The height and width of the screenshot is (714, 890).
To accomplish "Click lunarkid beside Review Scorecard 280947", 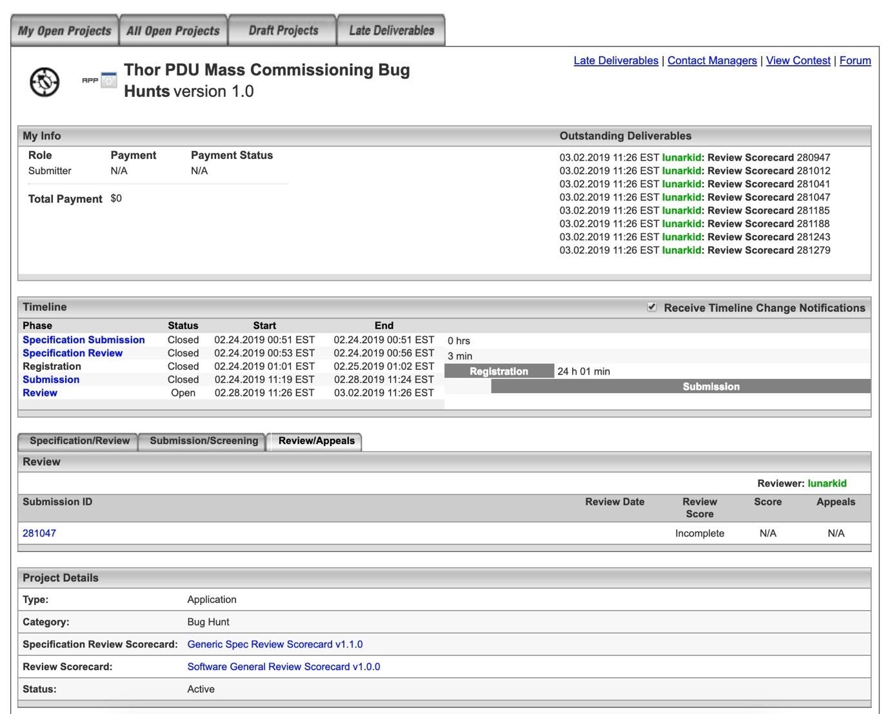I will [x=682, y=158].
